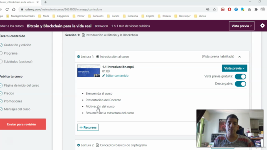Screen dimensions: 267x150
Task: Toggle the Descargable switch
Action: click(x=240, y=84)
